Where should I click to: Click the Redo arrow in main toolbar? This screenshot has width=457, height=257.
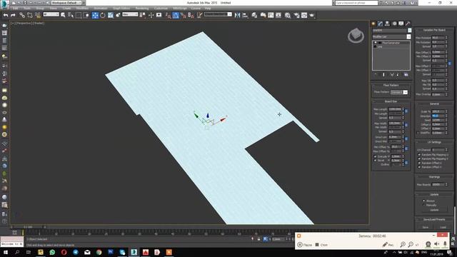[13, 15]
